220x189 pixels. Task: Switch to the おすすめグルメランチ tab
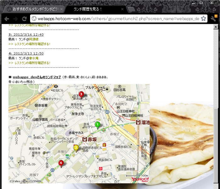coord(34,9)
